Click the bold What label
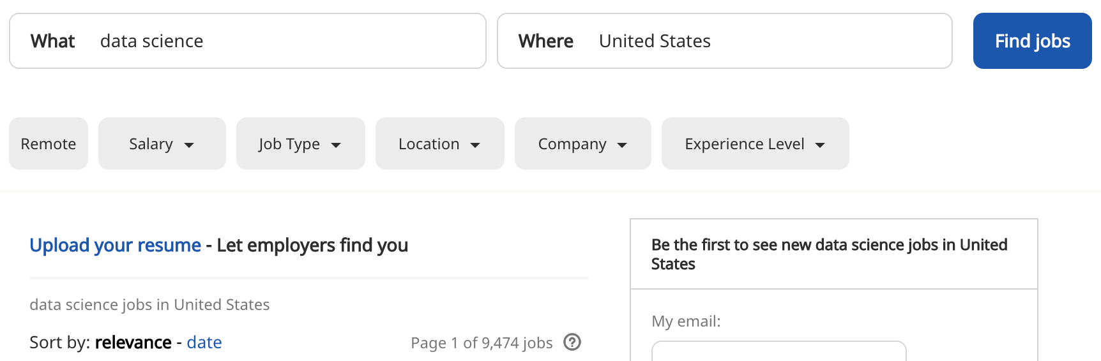Viewport: 1101px width, 361px height. tap(52, 41)
